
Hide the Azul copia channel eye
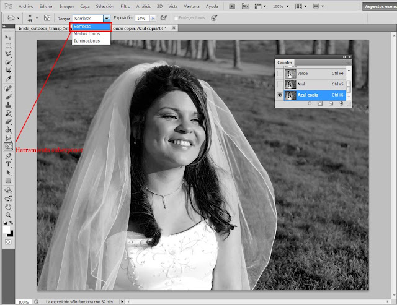tap(280, 95)
